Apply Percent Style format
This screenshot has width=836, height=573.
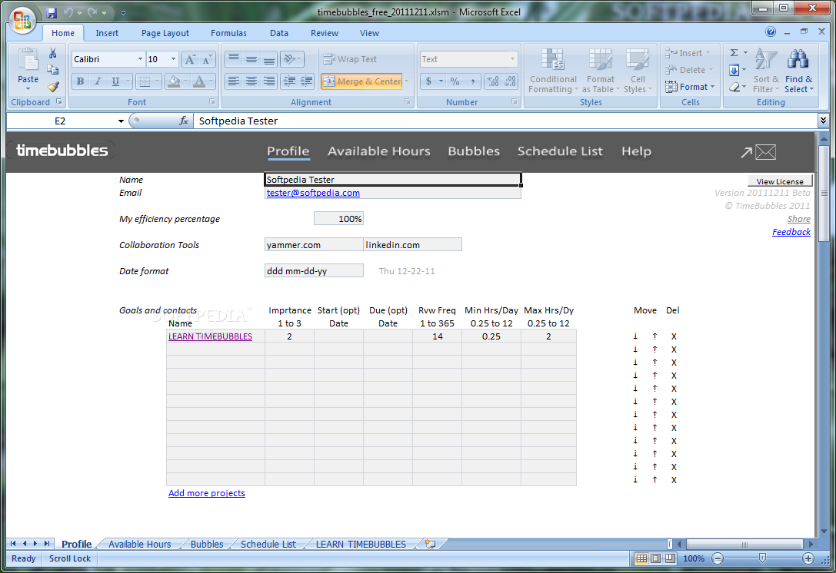pos(455,81)
